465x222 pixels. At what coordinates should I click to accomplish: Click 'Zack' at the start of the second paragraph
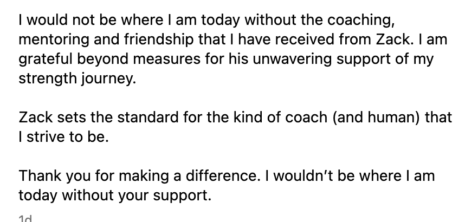[x=36, y=117]
